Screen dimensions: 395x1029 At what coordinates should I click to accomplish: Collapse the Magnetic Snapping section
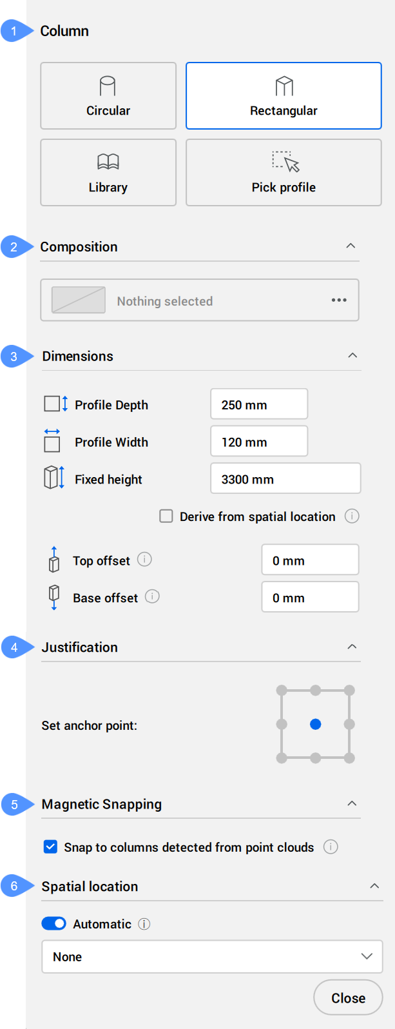click(352, 804)
